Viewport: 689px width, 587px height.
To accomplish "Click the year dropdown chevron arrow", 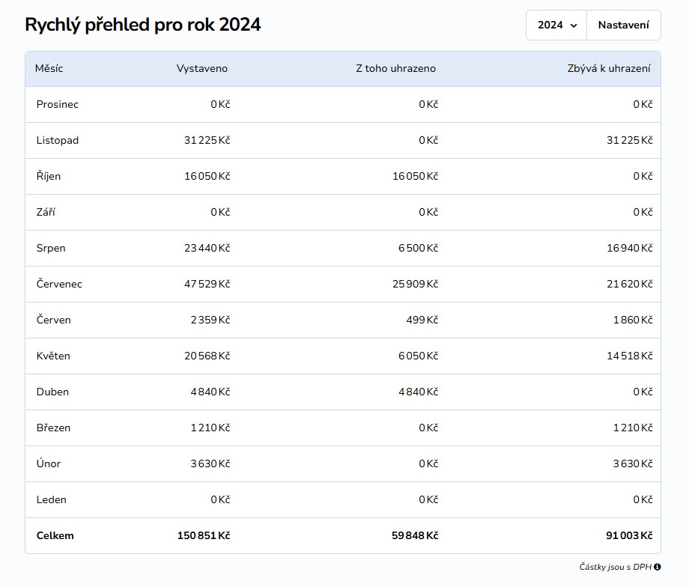I will pyautogui.click(x=574, y=25).
